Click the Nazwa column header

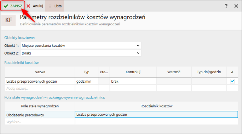40,72
